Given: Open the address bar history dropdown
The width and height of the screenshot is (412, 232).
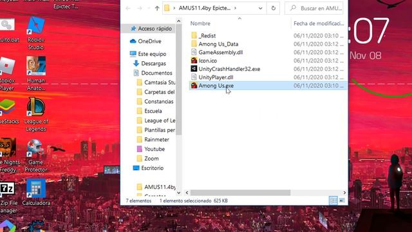Looking at the screenshot, I should pos(260,8).
